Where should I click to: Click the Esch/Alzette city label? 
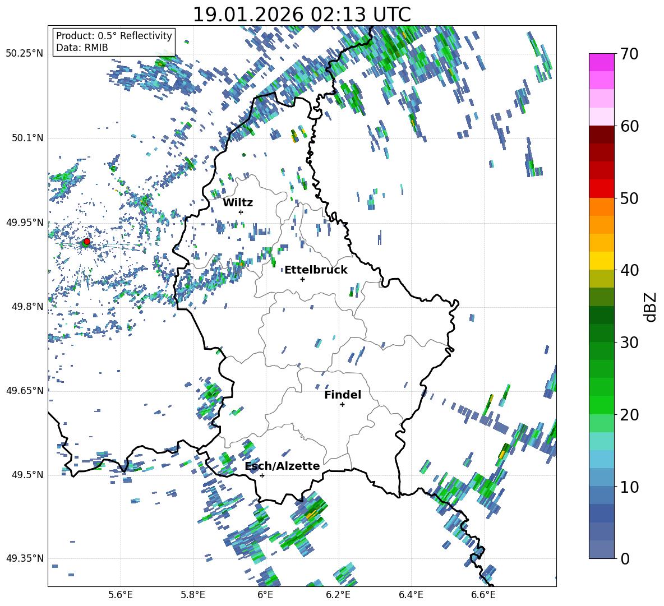tap(282, 466)
